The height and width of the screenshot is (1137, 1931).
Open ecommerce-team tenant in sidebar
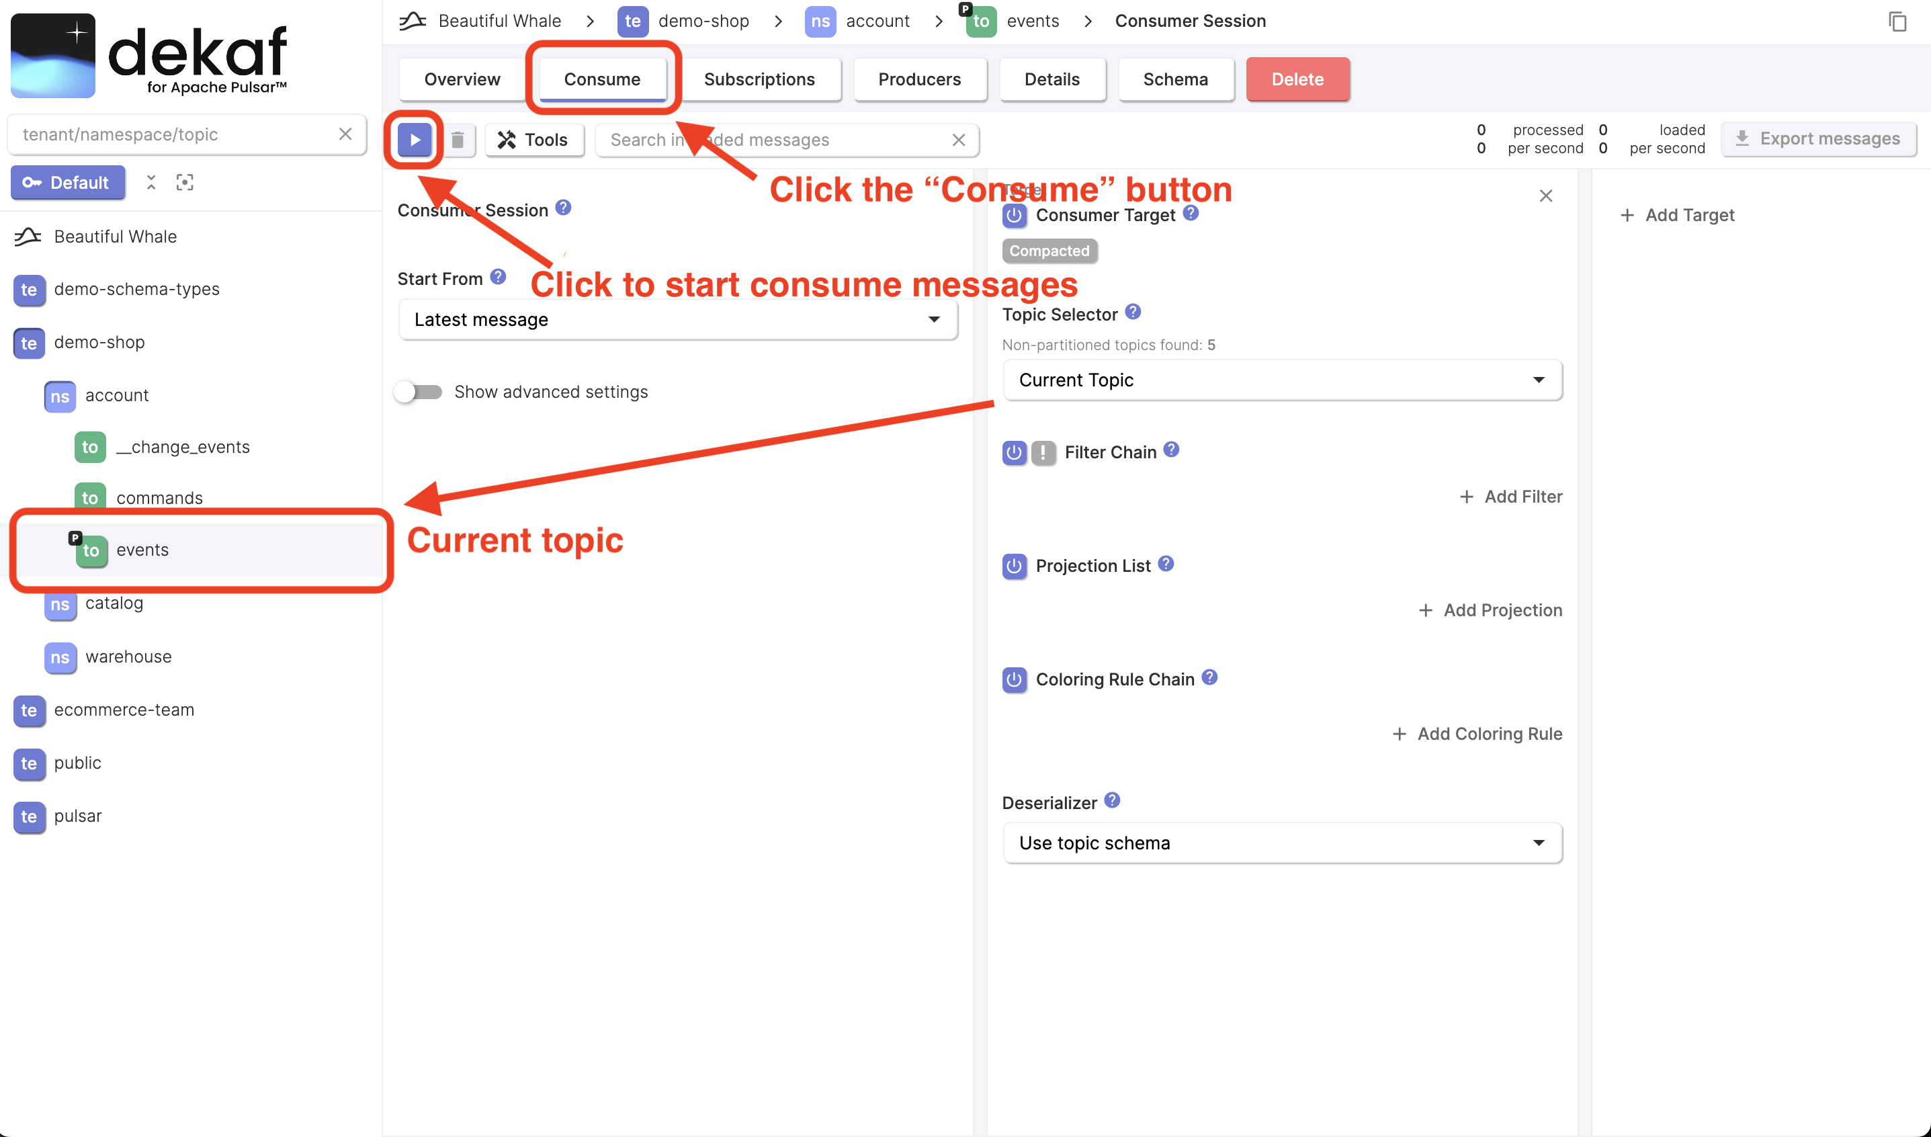click(124, 710)
